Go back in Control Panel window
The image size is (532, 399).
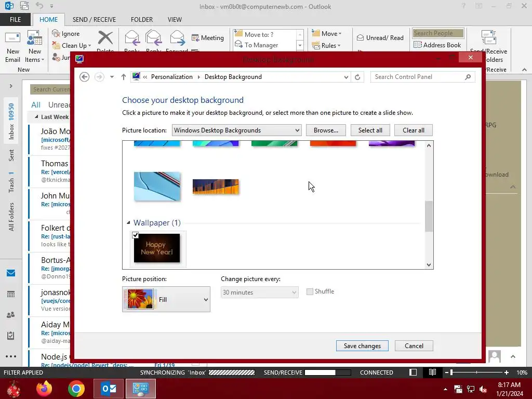[85, 77]
